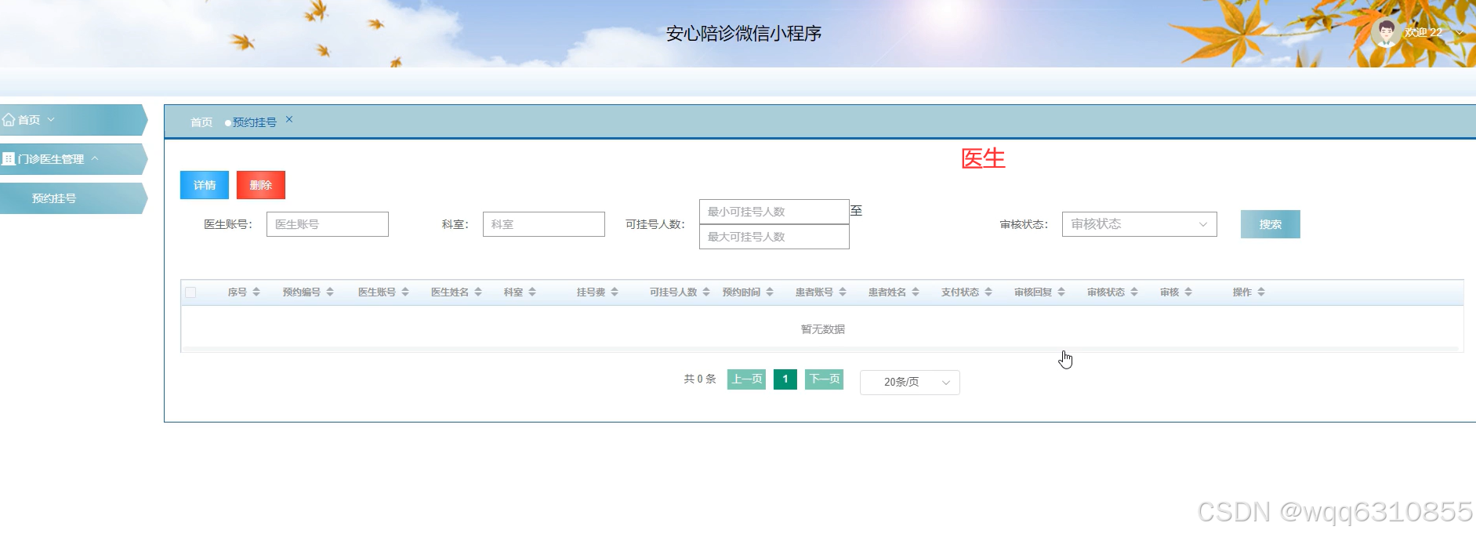The height and width of the screenshot is (537, 1476).
Task: Sort table by 序号 column
Action: [x=256, y=292]
